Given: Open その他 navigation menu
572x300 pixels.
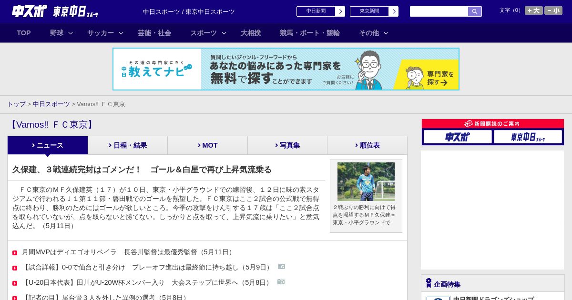Looking at the screenshot, I should (x=369, y=33).
